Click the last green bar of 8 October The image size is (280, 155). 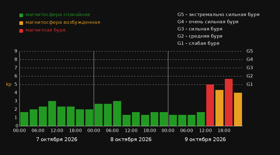164,119
